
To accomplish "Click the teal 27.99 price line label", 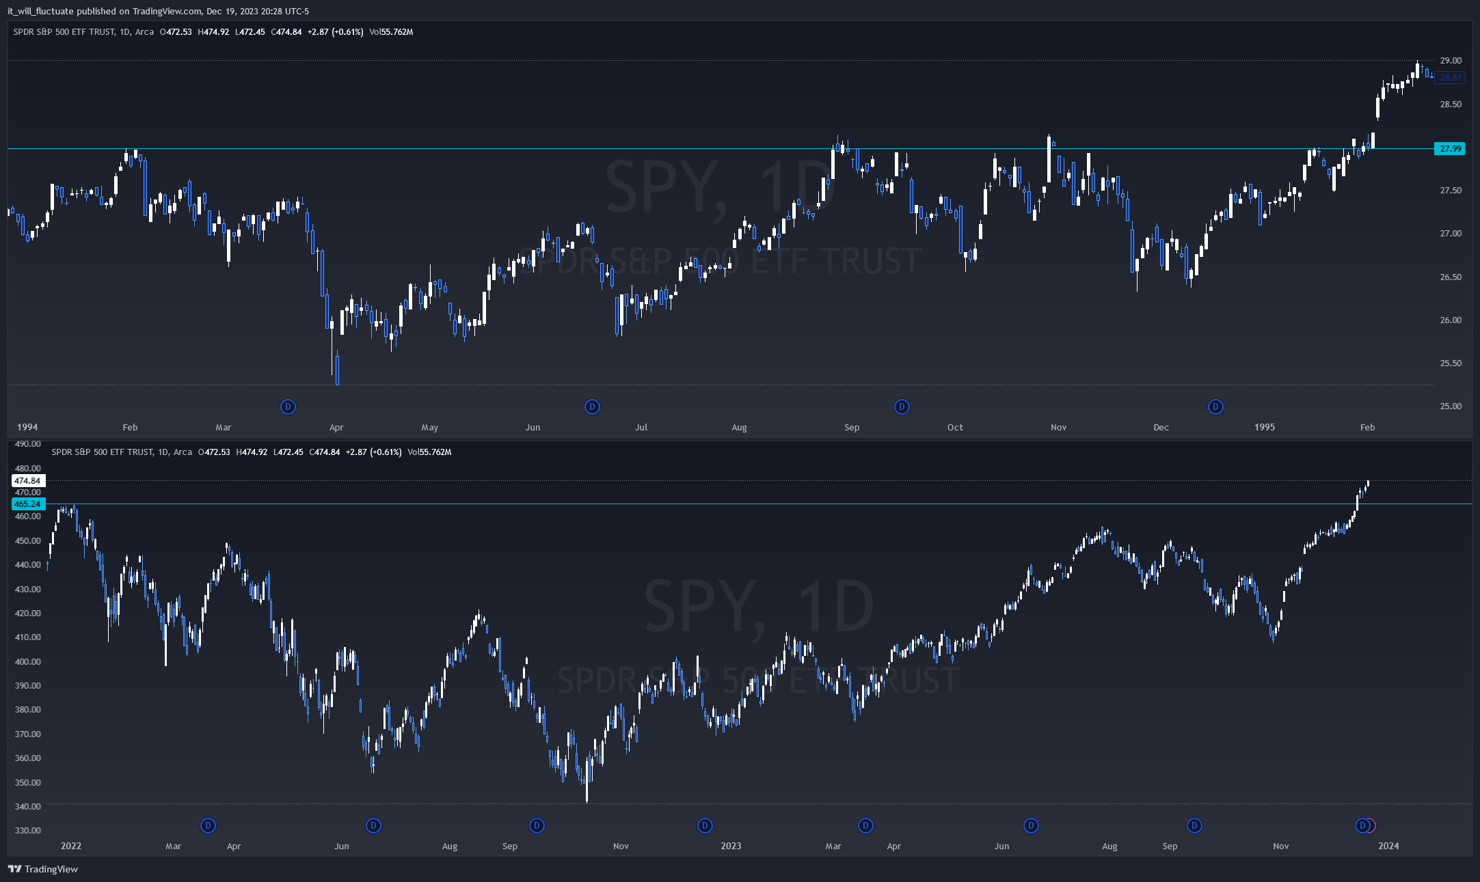I will click(x=1450, y=148).
